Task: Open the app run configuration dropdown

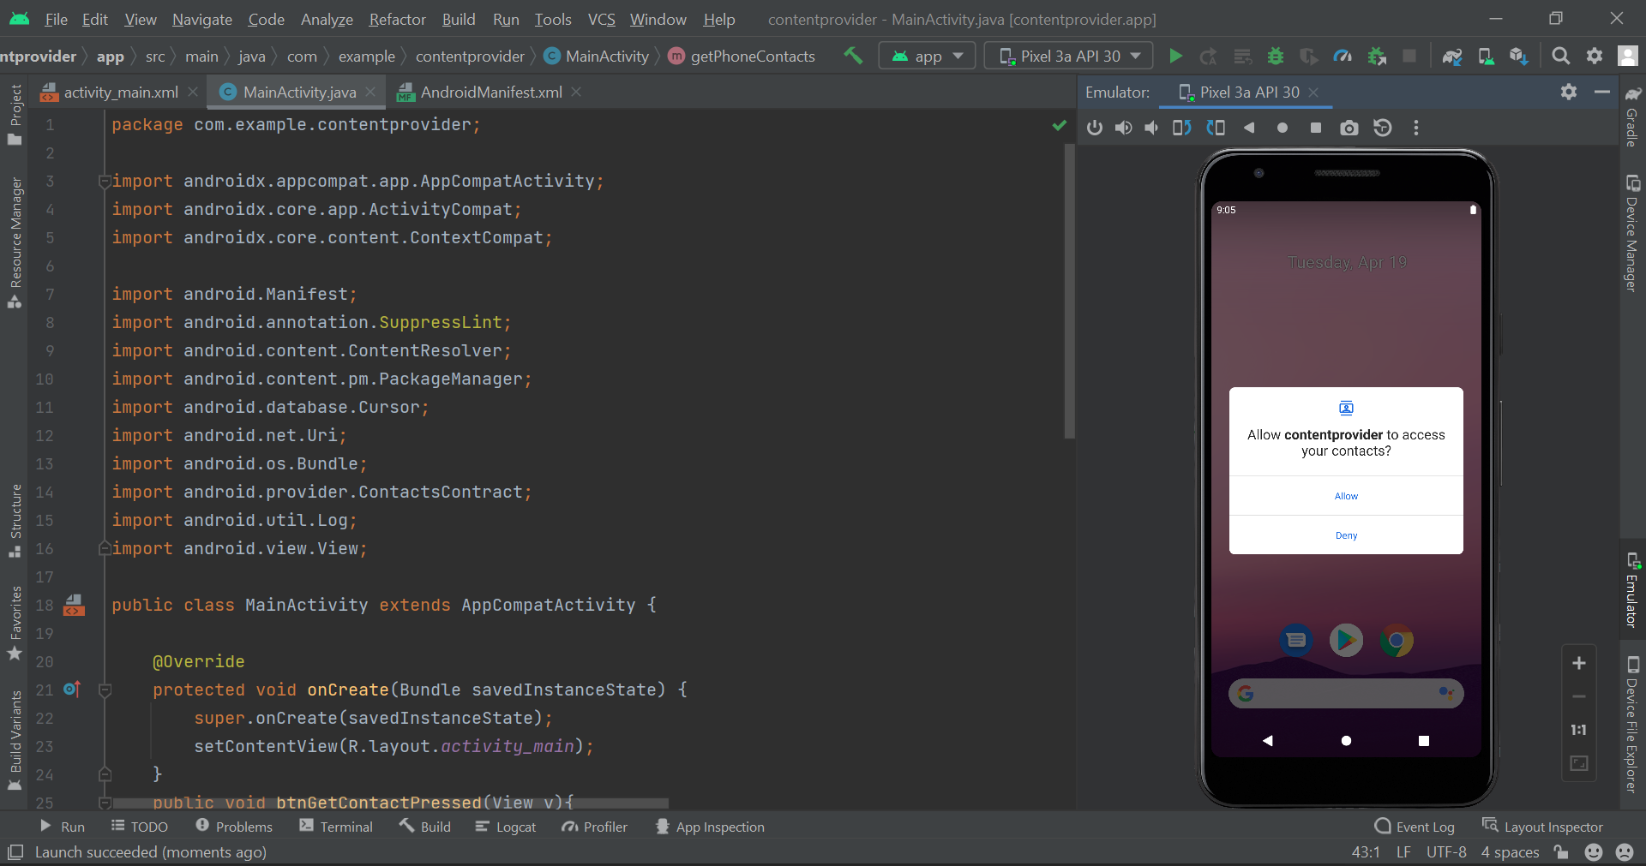Action: pos(927,56)
